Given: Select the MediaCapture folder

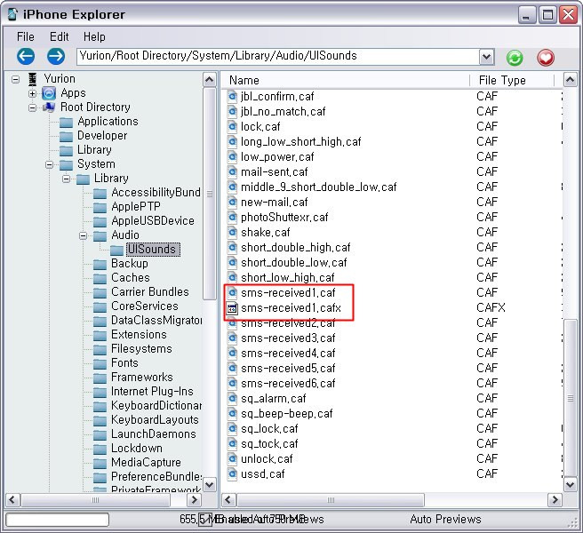Looking at the screenshot, I should click(146, 463).
